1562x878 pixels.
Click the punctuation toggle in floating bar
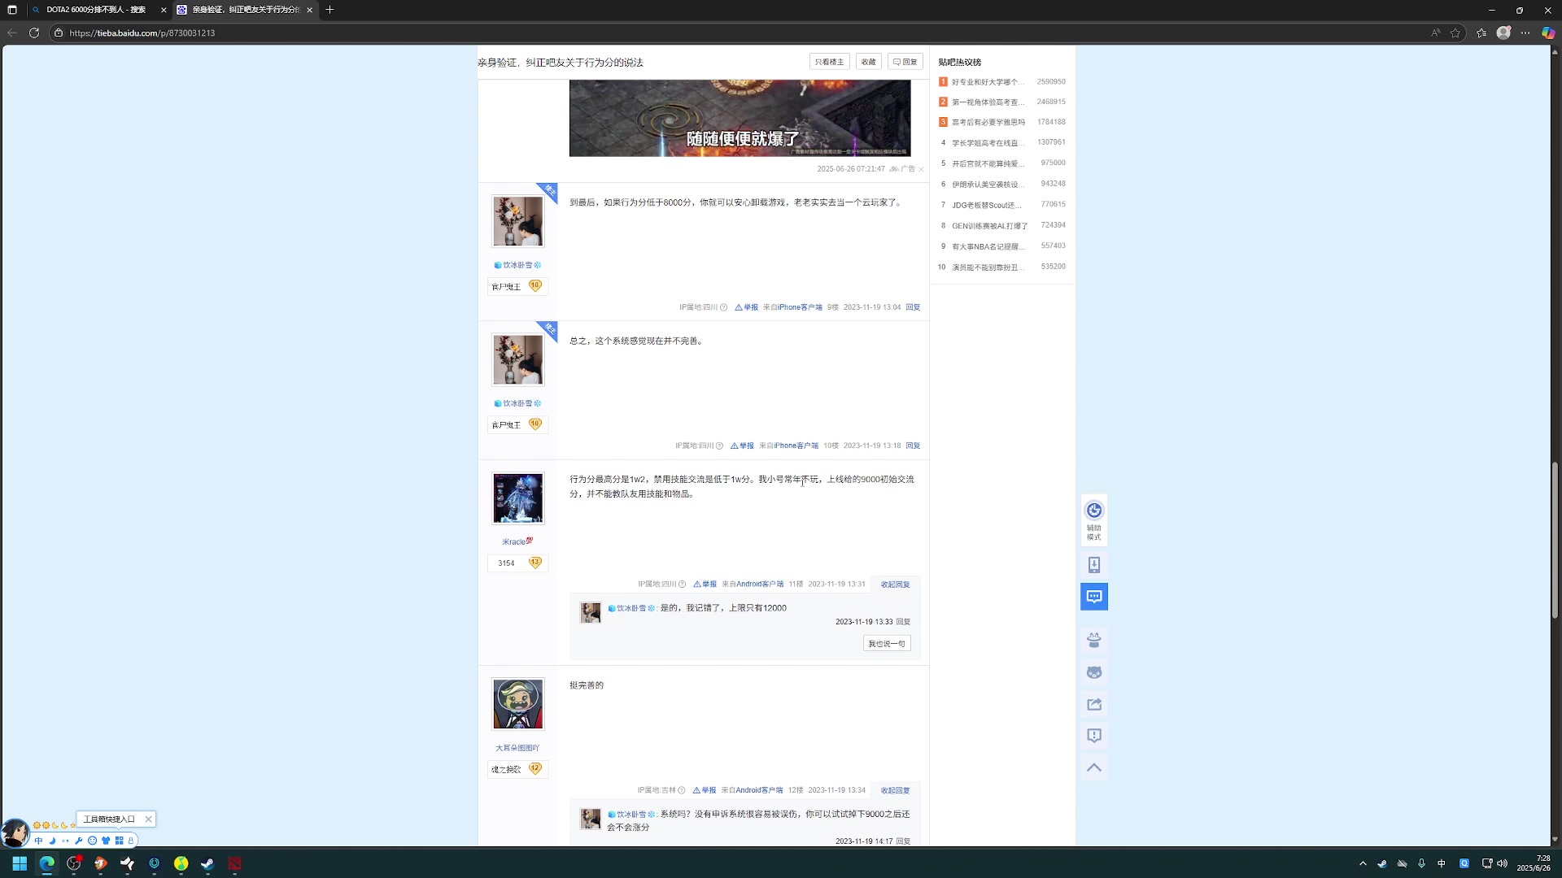pos(66,841)
